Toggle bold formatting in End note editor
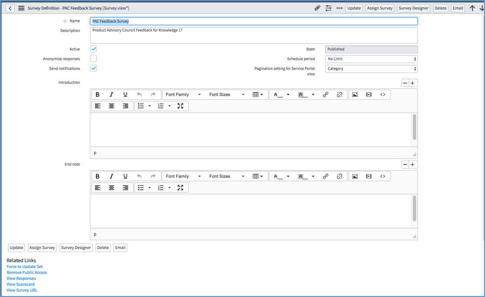 pyautogui.click(x=97, y=176)
